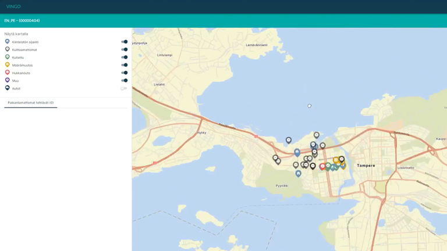447x251 pixels.
Task: Select the black marker left of red marker
Action: (313, 166)
